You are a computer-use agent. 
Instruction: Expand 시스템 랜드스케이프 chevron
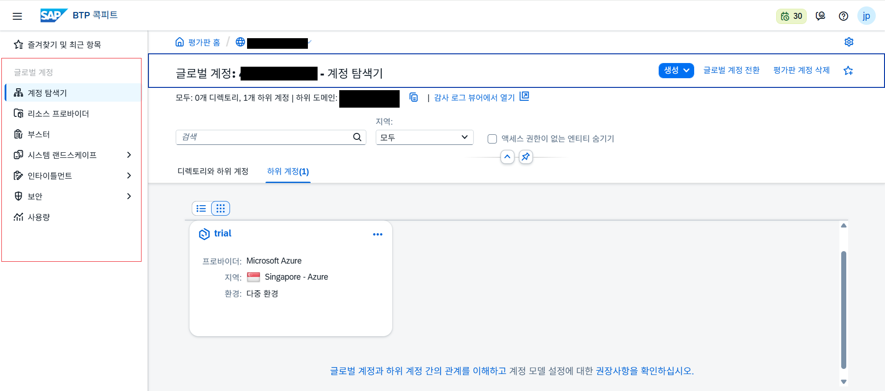129,155
